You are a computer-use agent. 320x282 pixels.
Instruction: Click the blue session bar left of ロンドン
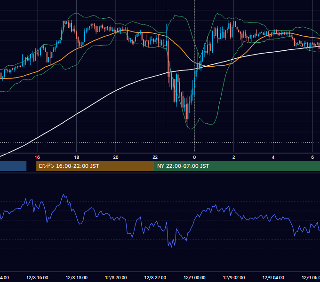[x=13, y=166]
